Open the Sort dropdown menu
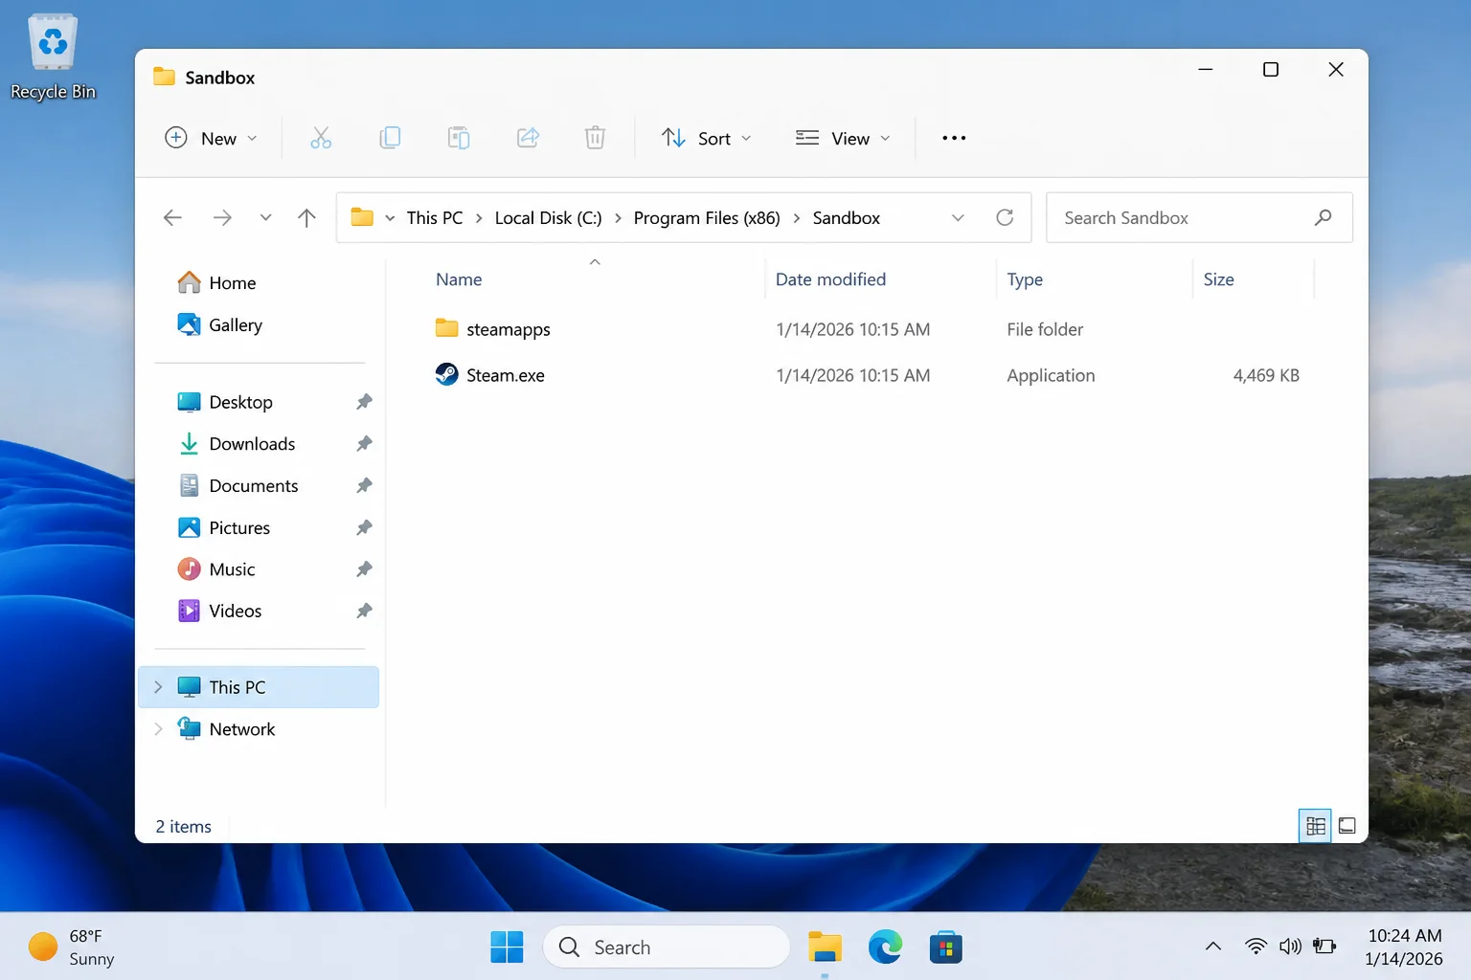 click(707, 138)
